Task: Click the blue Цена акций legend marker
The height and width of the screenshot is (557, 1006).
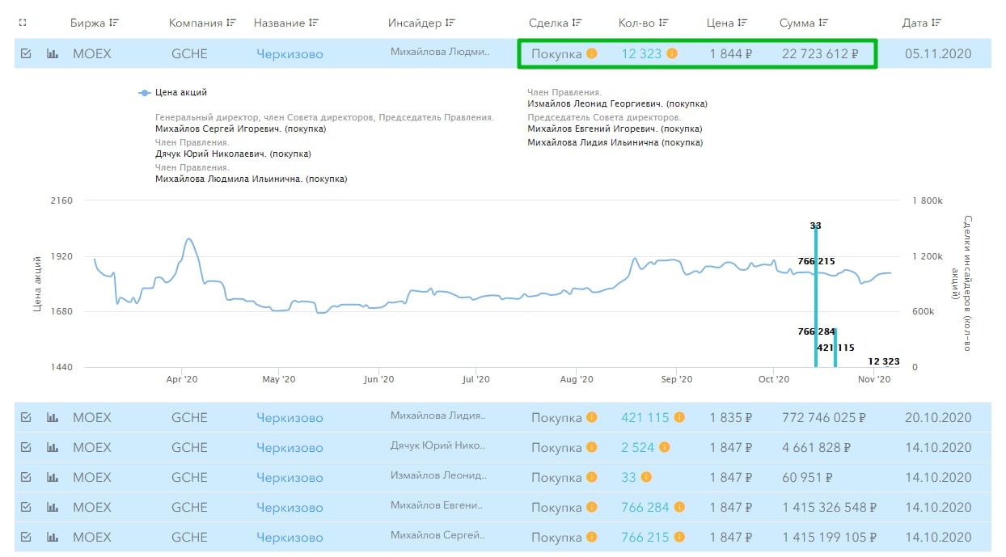Action: pyautogui.click(x=145, y=93)
